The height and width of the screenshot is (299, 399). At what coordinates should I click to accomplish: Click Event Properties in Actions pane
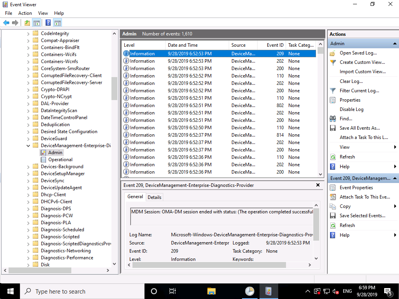(356, 188)
